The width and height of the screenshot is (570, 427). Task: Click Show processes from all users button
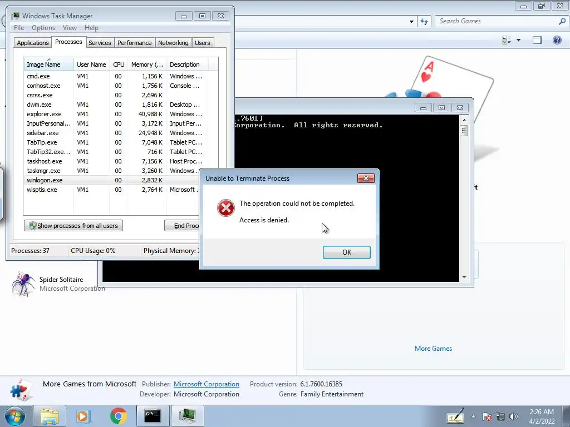pyautogui.click(x=73, y=226)
